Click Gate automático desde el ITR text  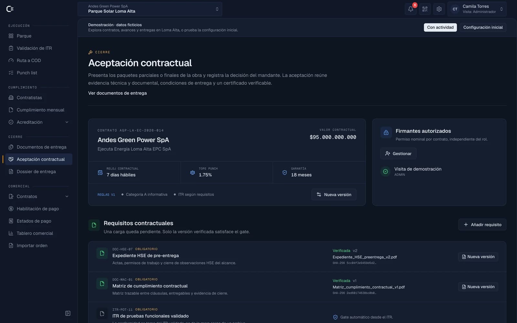pos(366,317)
